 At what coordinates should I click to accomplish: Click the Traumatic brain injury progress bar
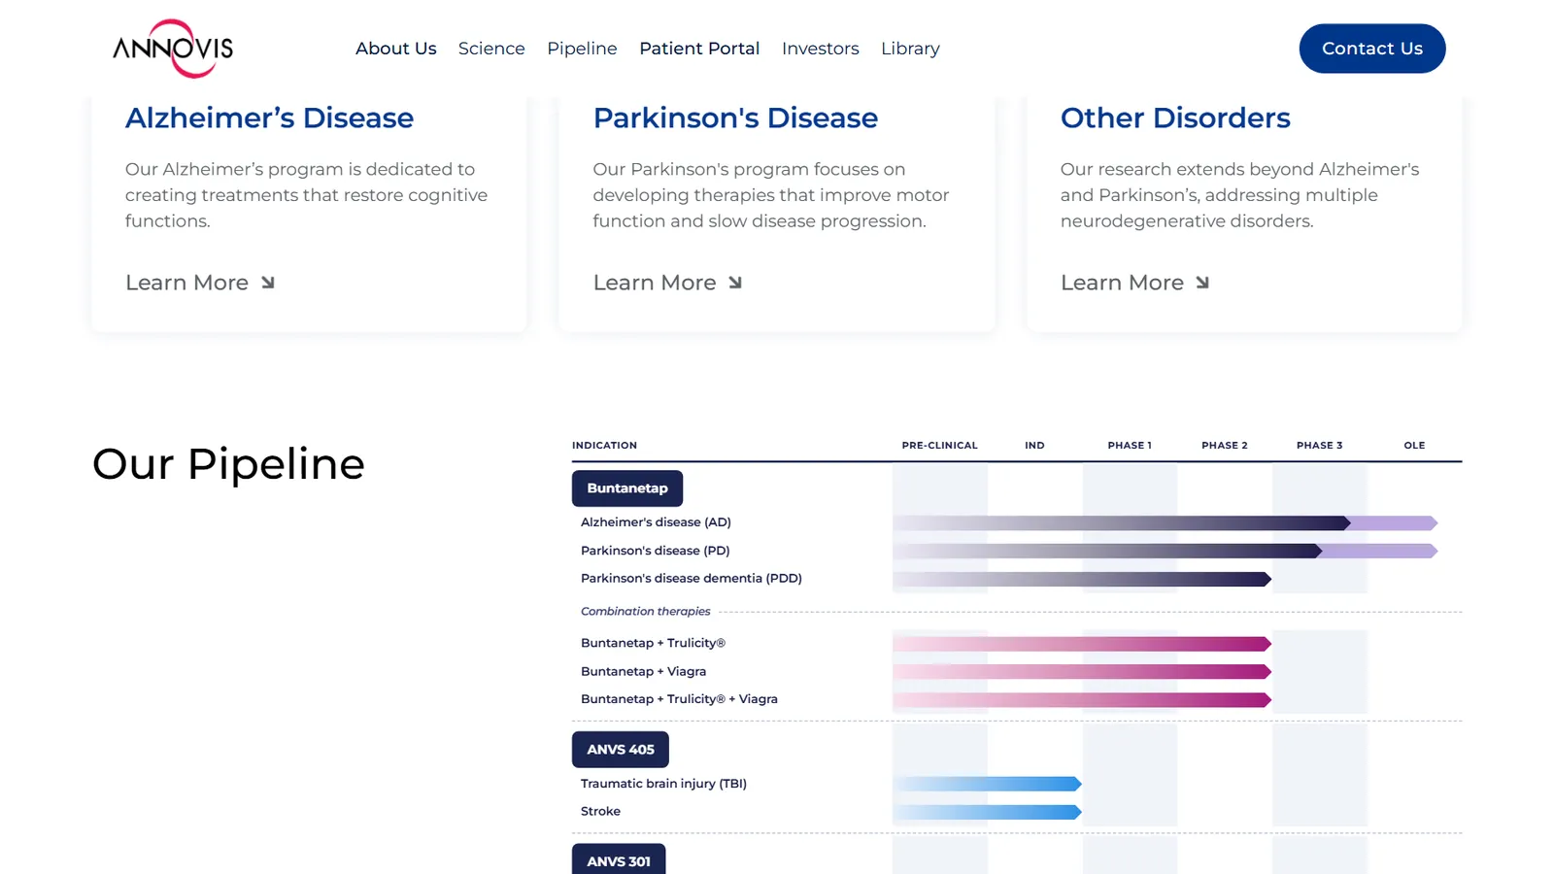[988, 784]
